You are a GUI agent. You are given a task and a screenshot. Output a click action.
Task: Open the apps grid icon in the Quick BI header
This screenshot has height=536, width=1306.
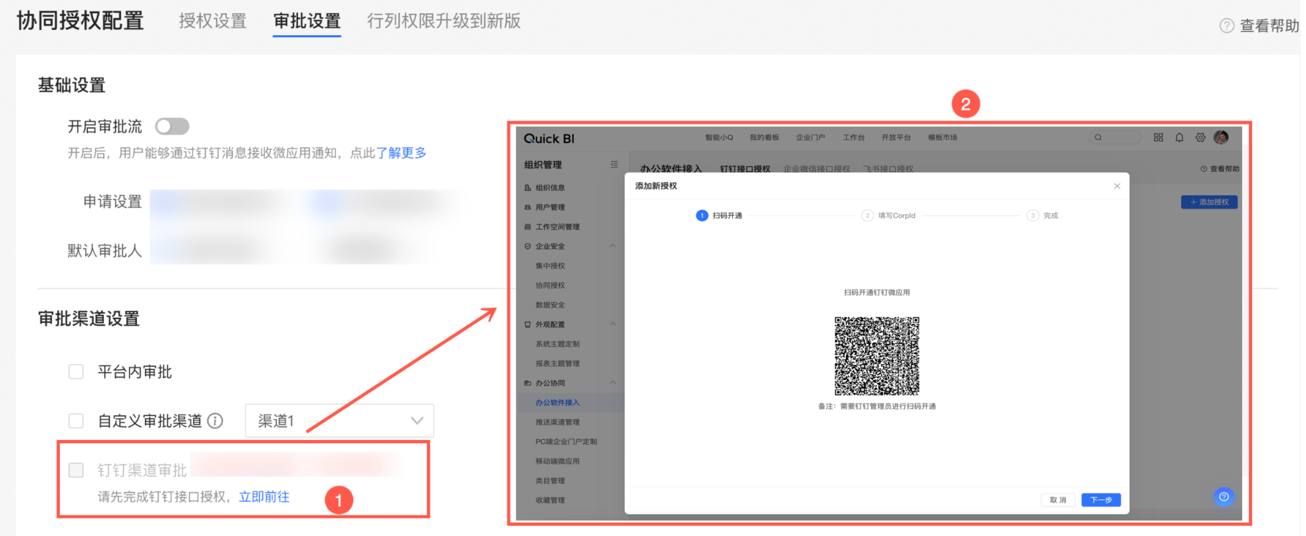[1158, 137]
